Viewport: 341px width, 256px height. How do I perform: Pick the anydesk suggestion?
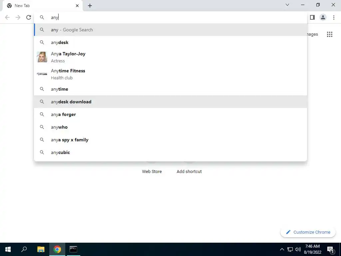[x=170, y=42]
